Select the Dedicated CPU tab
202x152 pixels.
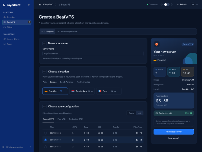point(76,119)
